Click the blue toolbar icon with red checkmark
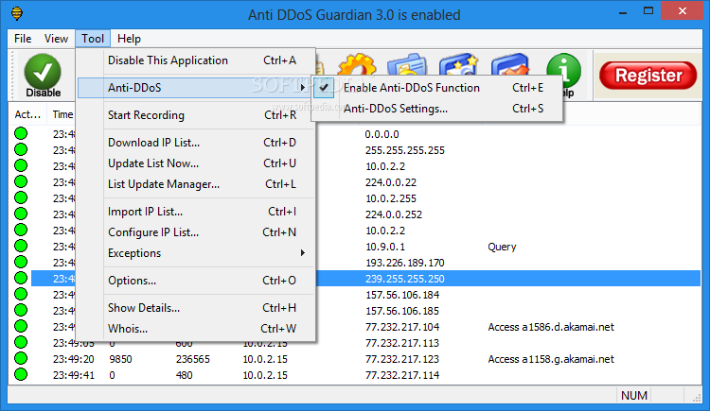Image resolution: width=710 pixels, height=411 pixels. pos(510,63)
